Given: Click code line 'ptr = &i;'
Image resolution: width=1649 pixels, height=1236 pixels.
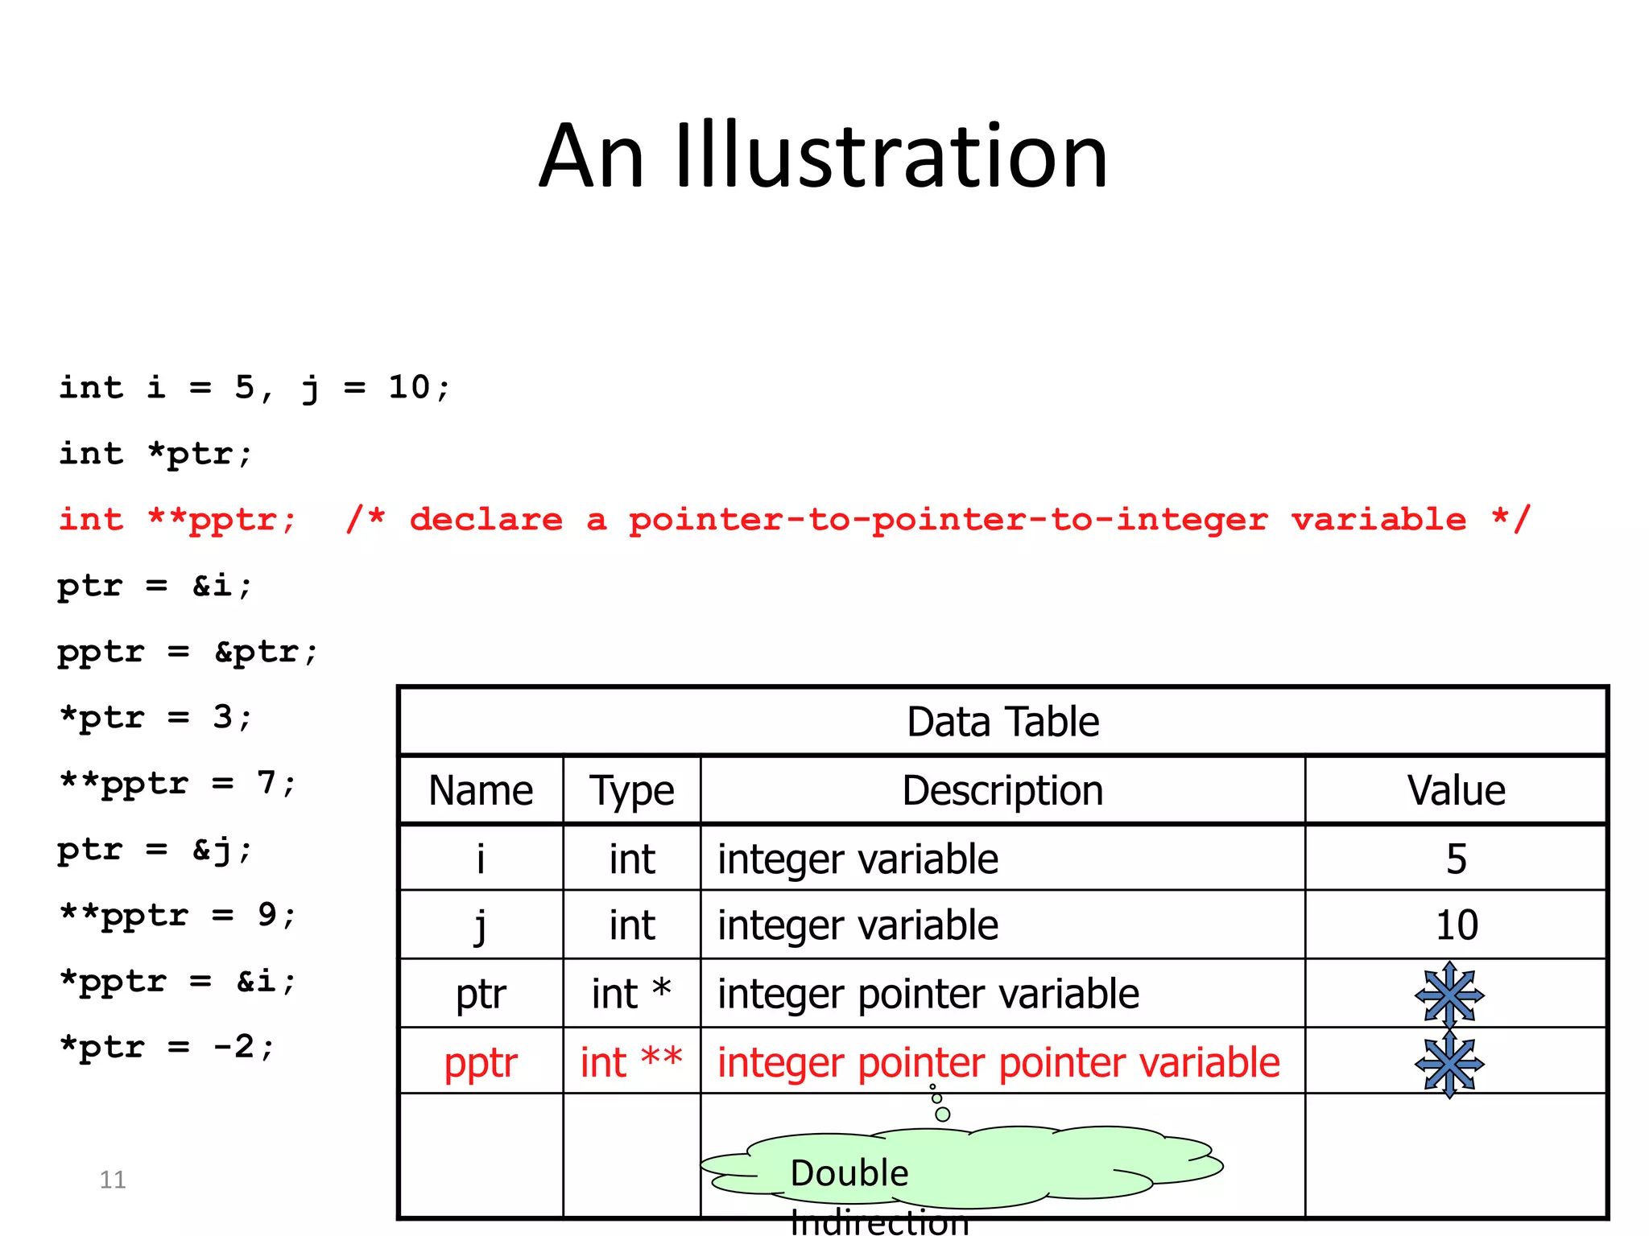Looking at the screenshot, I should [155, 586].
